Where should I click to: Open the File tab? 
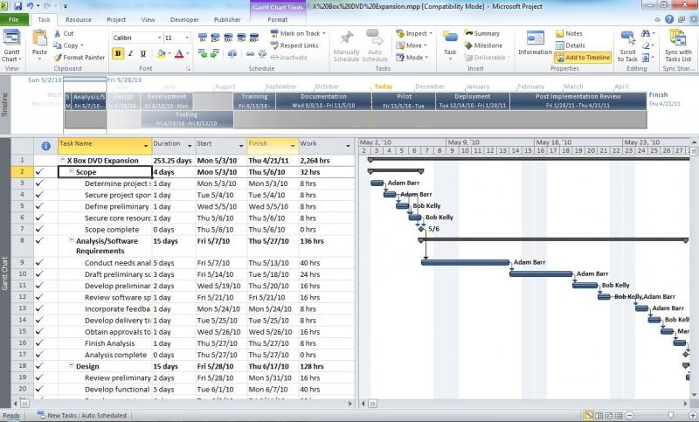point(14,19)
